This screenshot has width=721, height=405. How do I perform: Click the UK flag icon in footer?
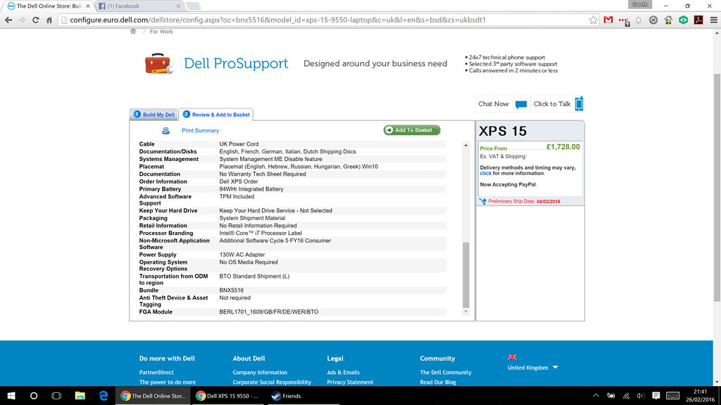(x=512, y=357)
